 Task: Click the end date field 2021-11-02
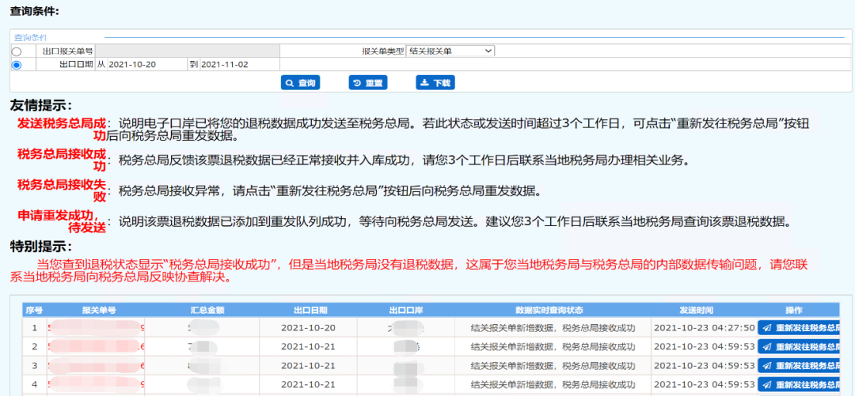pos(239,64)
